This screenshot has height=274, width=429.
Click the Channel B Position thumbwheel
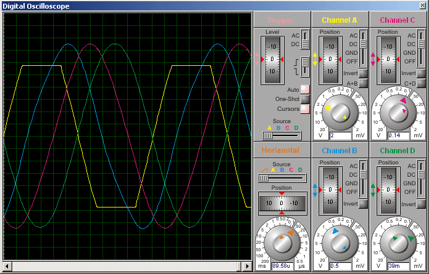(330, 190)
